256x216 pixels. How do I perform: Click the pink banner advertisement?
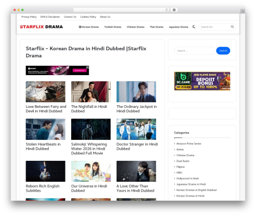(57, 70)
